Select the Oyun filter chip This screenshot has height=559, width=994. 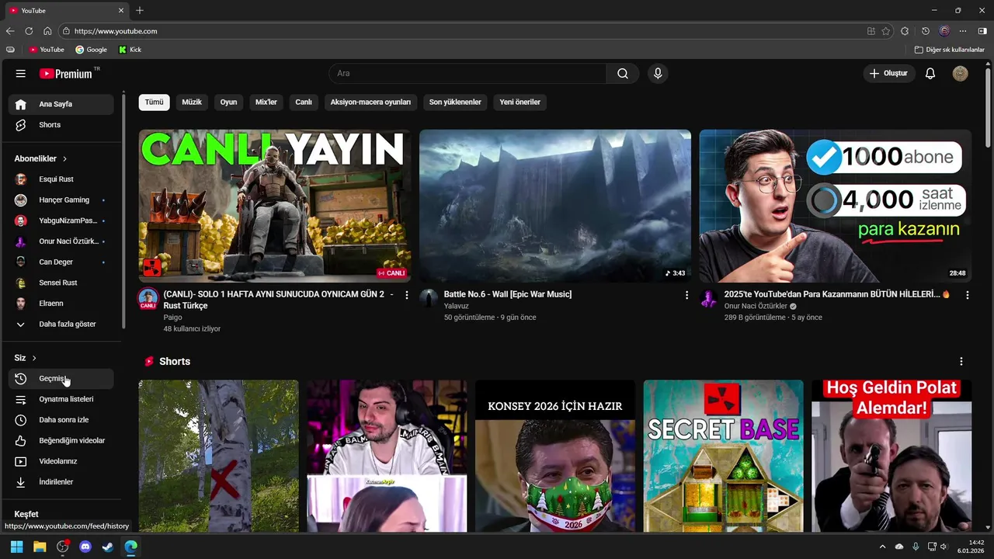click(x=228, y=102)
